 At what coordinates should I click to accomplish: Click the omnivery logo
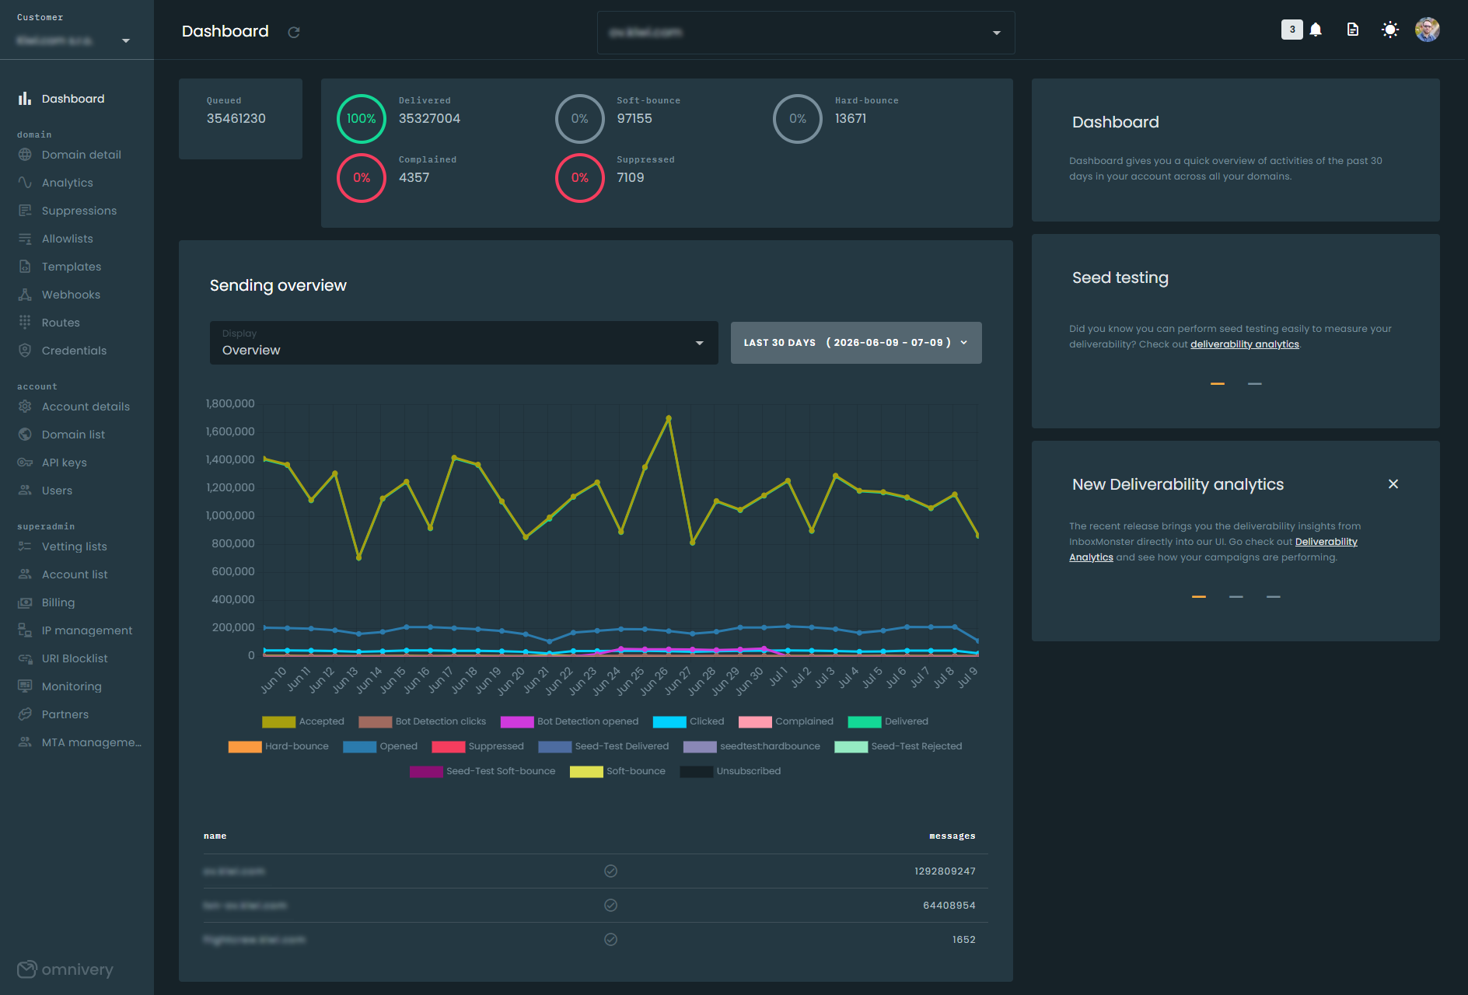coord(65,969)
